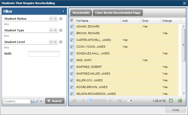This screenshot has height=115, width=188.
Task: Clear the Student Status filter
Action: tap(61, 19)
